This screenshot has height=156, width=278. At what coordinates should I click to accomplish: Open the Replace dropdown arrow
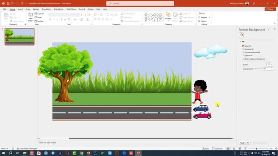point(209,17)
